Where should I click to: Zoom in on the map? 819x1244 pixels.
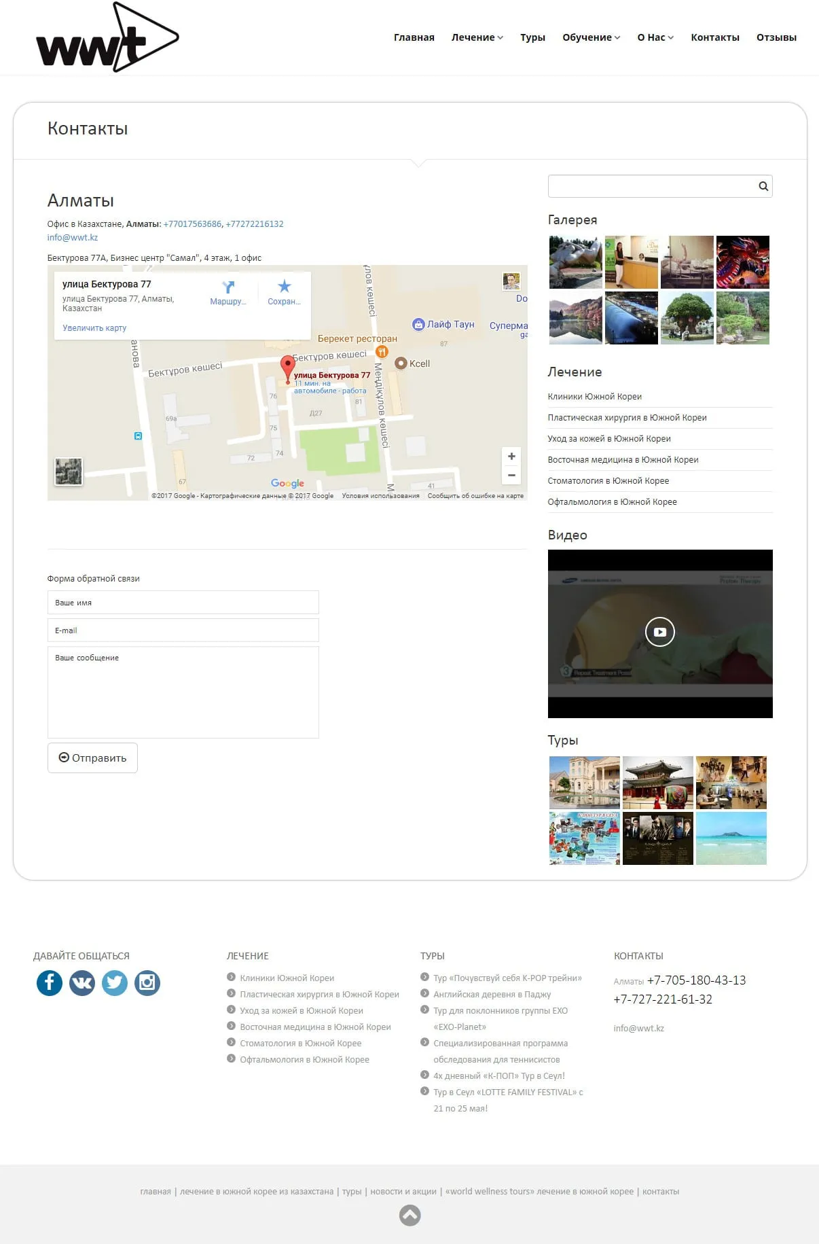(x=511, y=457)
